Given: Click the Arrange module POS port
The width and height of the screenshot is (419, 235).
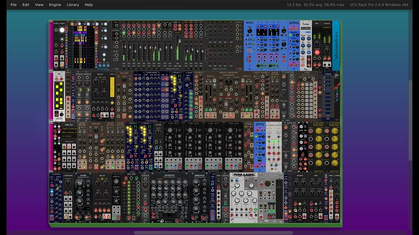Looking at the screenshot, I should click(100, 66).
